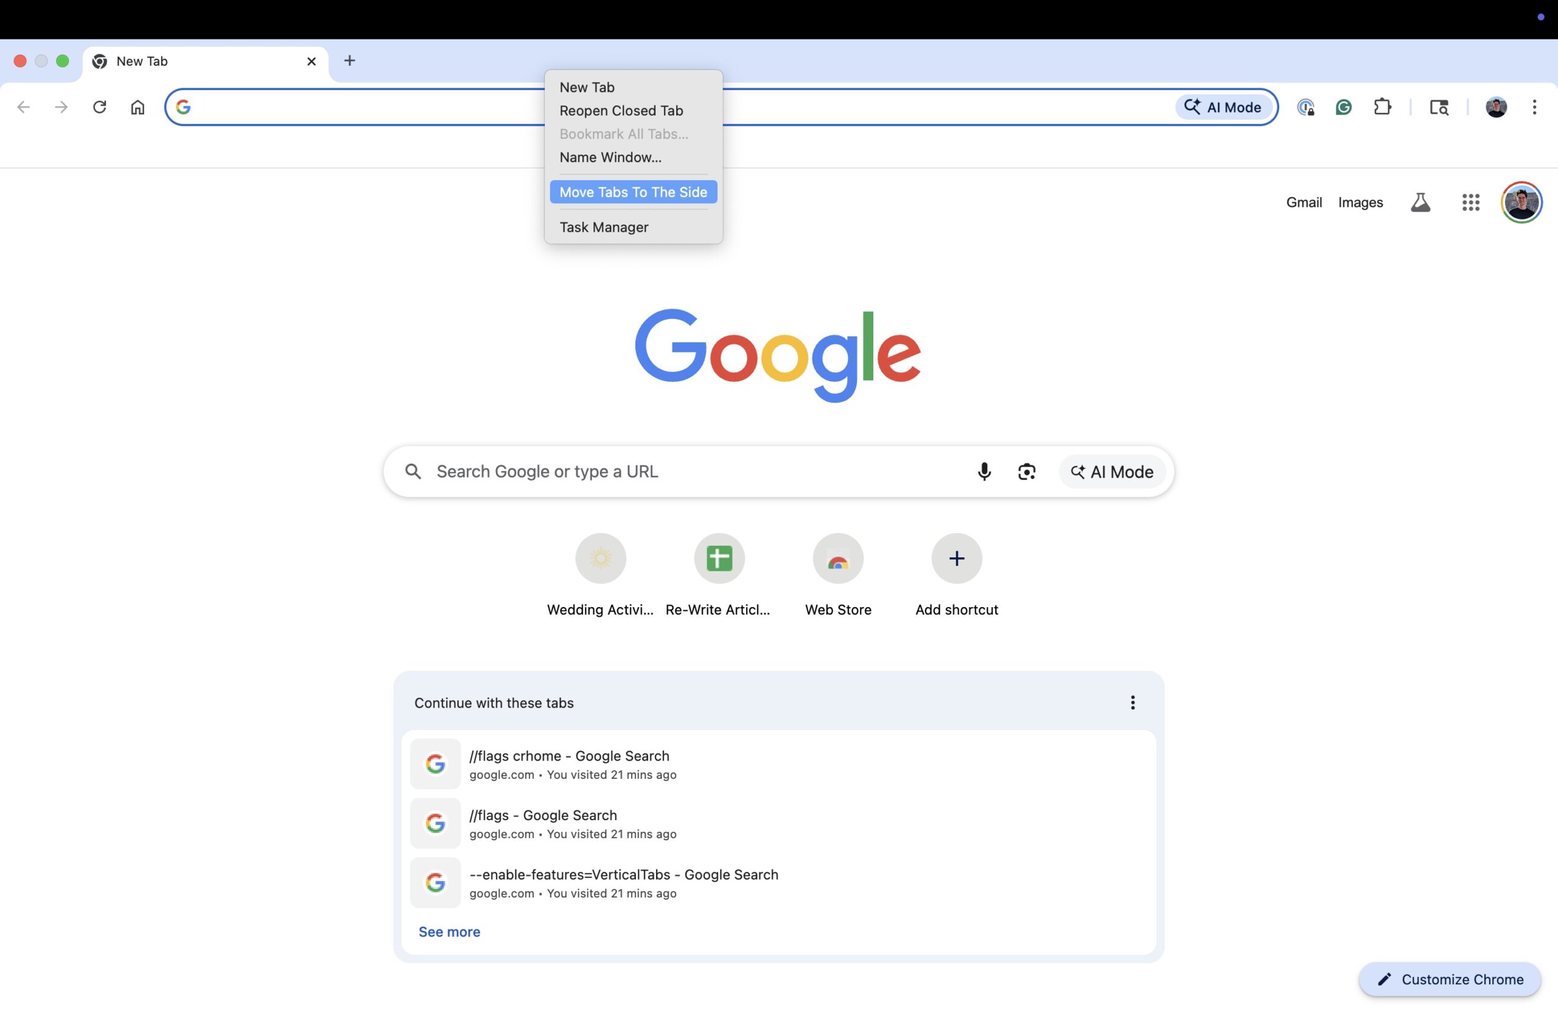The width and height of the screenshot is (1558, 1013).
Task: Click the tab search icon beside the profile avatar
Action: (x=1439, y=106)
